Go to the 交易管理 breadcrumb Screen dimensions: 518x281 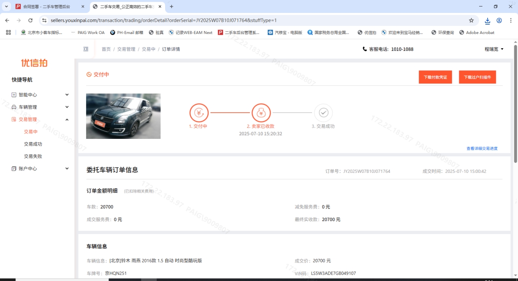[126, 49]
